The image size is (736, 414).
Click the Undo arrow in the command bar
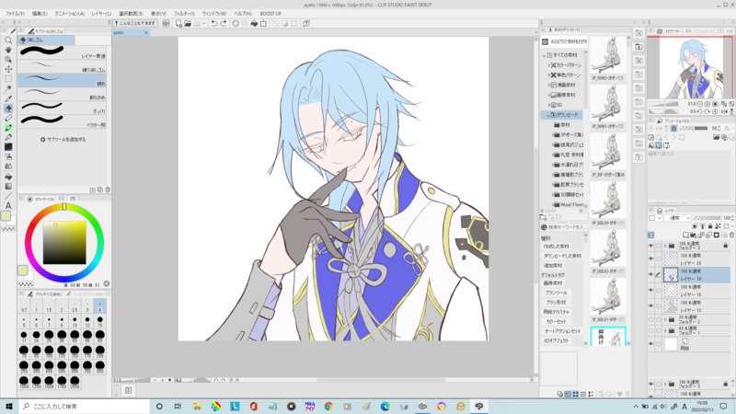point(214,24)
